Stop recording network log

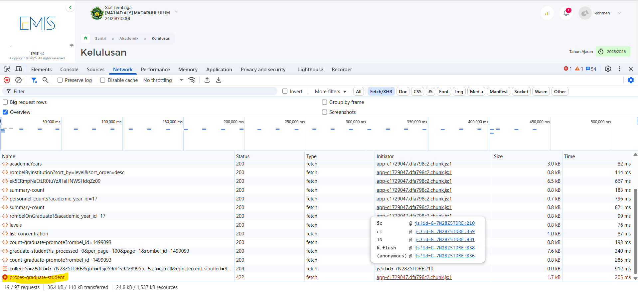click(7, 80)
